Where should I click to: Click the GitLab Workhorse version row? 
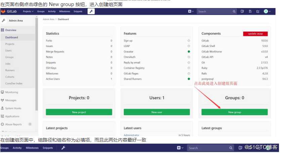[x=235, y=52]
